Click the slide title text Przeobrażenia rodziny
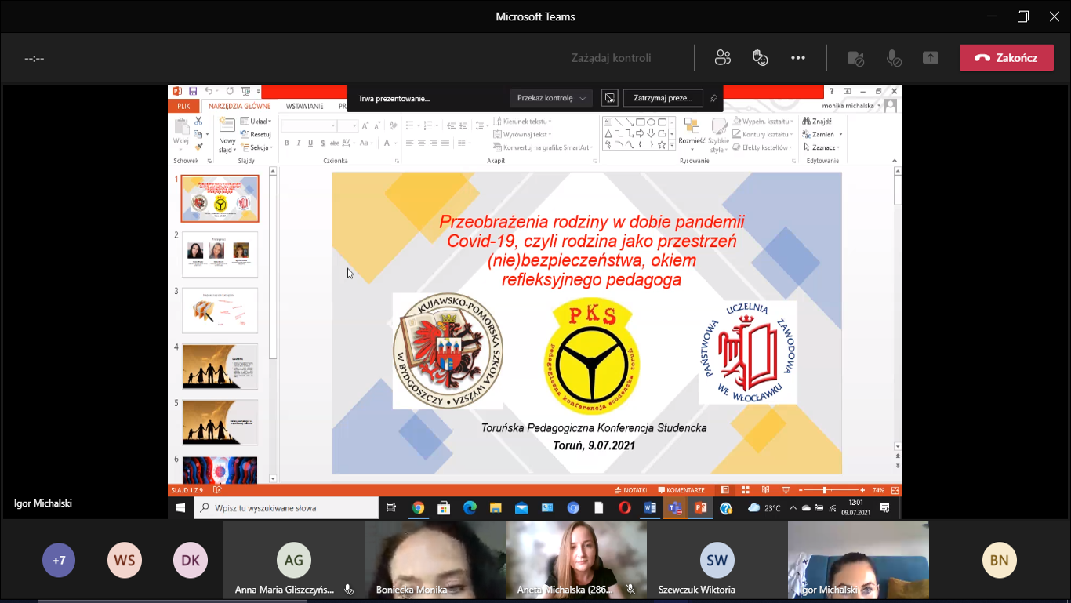 click(591, 251)
